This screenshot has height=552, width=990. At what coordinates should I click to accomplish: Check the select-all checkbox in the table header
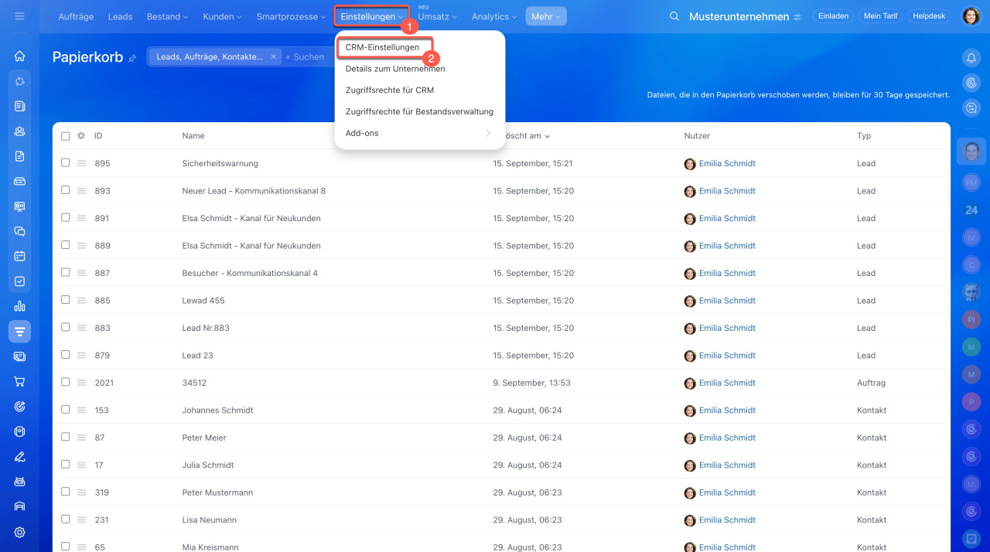[x=65, y=136]
